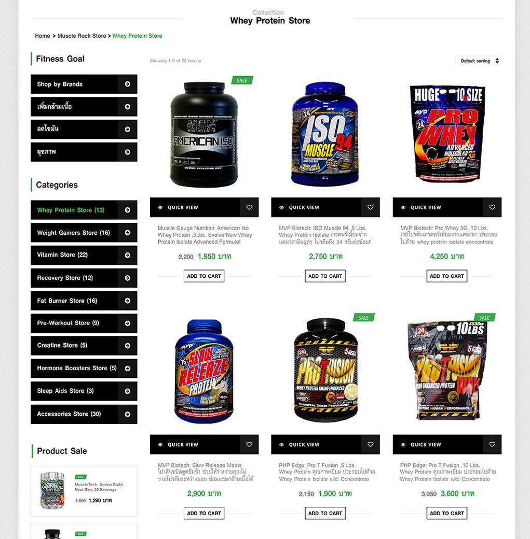Click heart icon for ISO Muscle 94

371,207
